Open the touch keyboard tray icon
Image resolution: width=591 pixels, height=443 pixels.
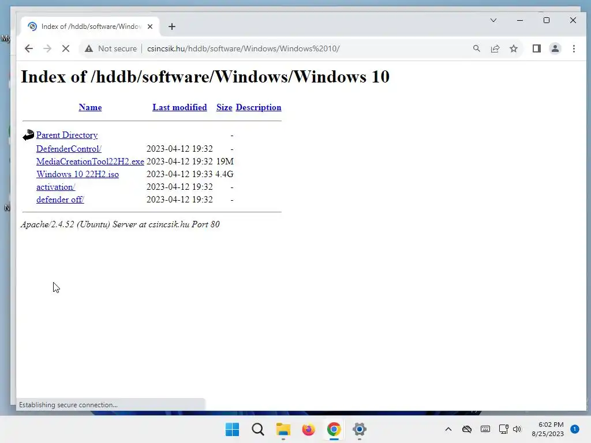click(485, 429)
